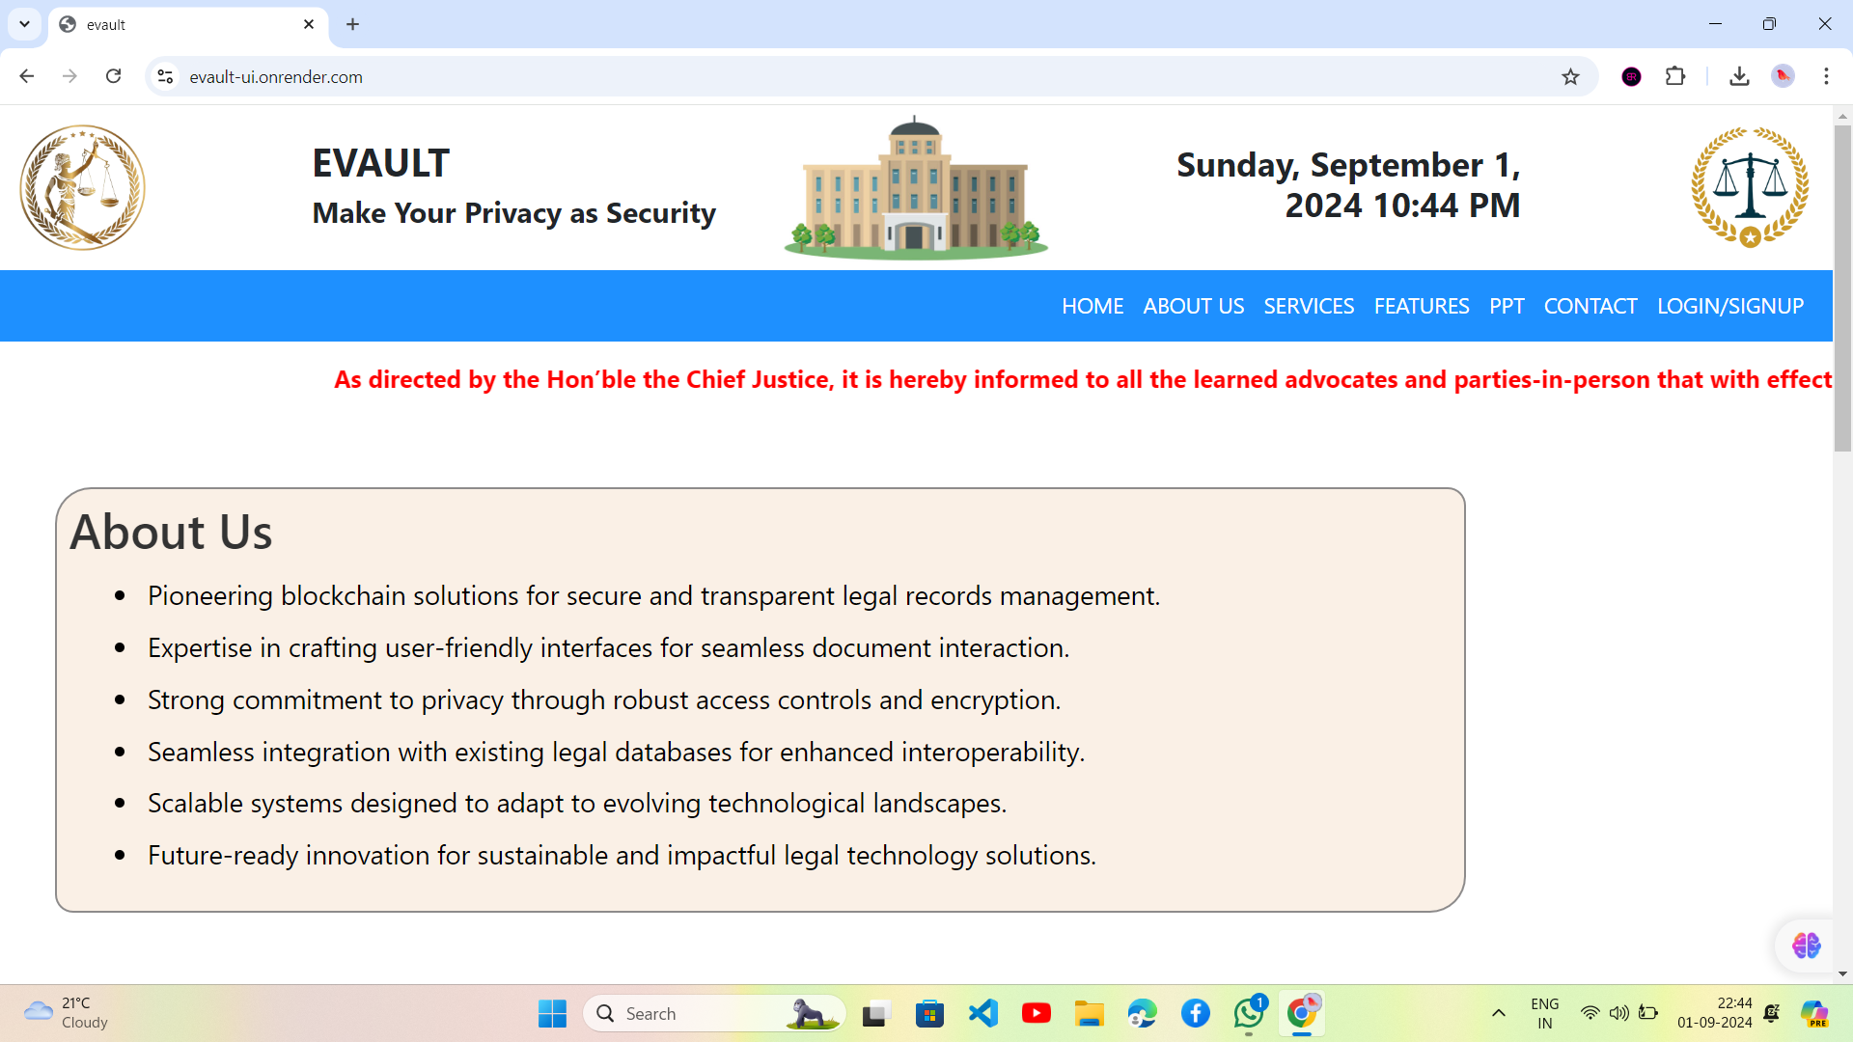The width and height of the screenshot is (1853, 1042).
Task: Open the Extensions puzzle icon
Action: tap(1675, 76)
